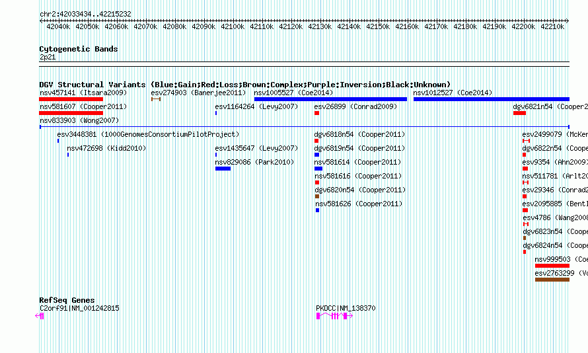Click the dgv6821n54 red marker
This screenshot has height=353, width=588.
click(x=519, y=113)
